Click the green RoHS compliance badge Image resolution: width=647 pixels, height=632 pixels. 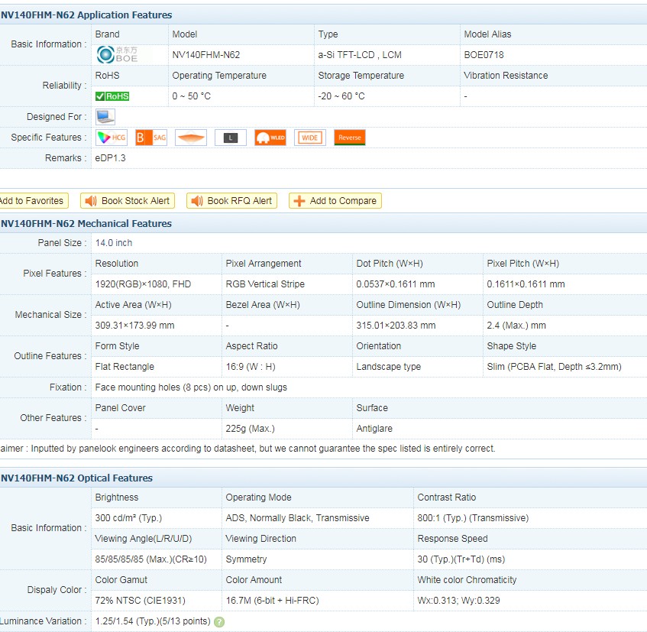[112, 96]
